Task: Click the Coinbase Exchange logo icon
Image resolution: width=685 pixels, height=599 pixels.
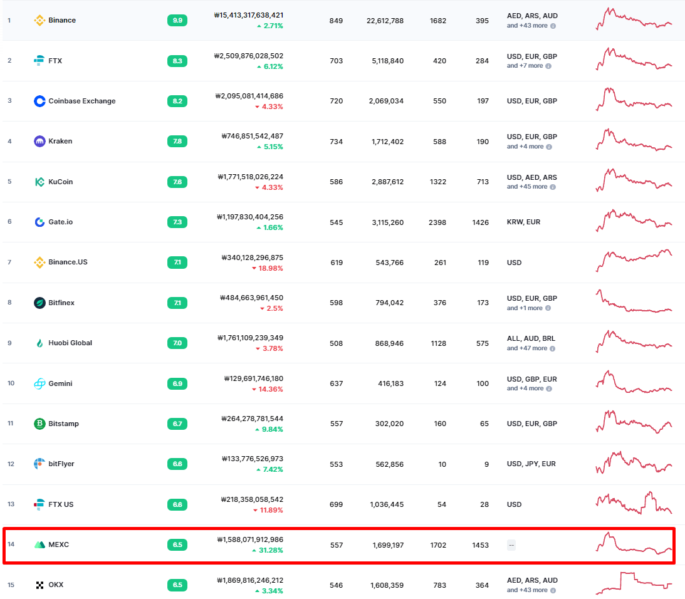Action: (x=39, y=101)
